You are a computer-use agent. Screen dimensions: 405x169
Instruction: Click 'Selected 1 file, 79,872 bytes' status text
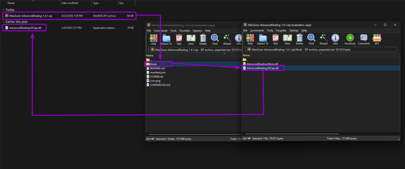click(268, 139)
